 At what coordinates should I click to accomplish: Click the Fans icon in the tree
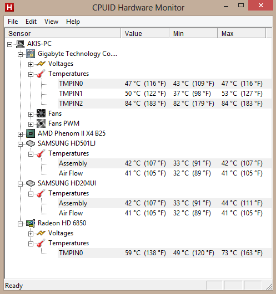click(x=41, y=114)
